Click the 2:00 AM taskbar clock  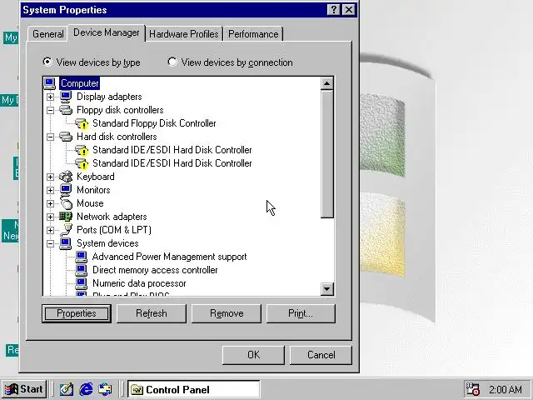click(506, 389)
